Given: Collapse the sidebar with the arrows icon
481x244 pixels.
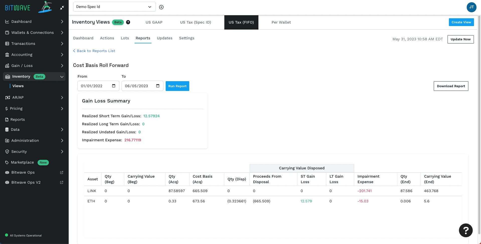Looking at the screenshot, I should pos(62,8).
